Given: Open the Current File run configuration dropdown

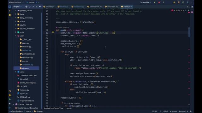Looking at the screenshot, I should [145, 3].
